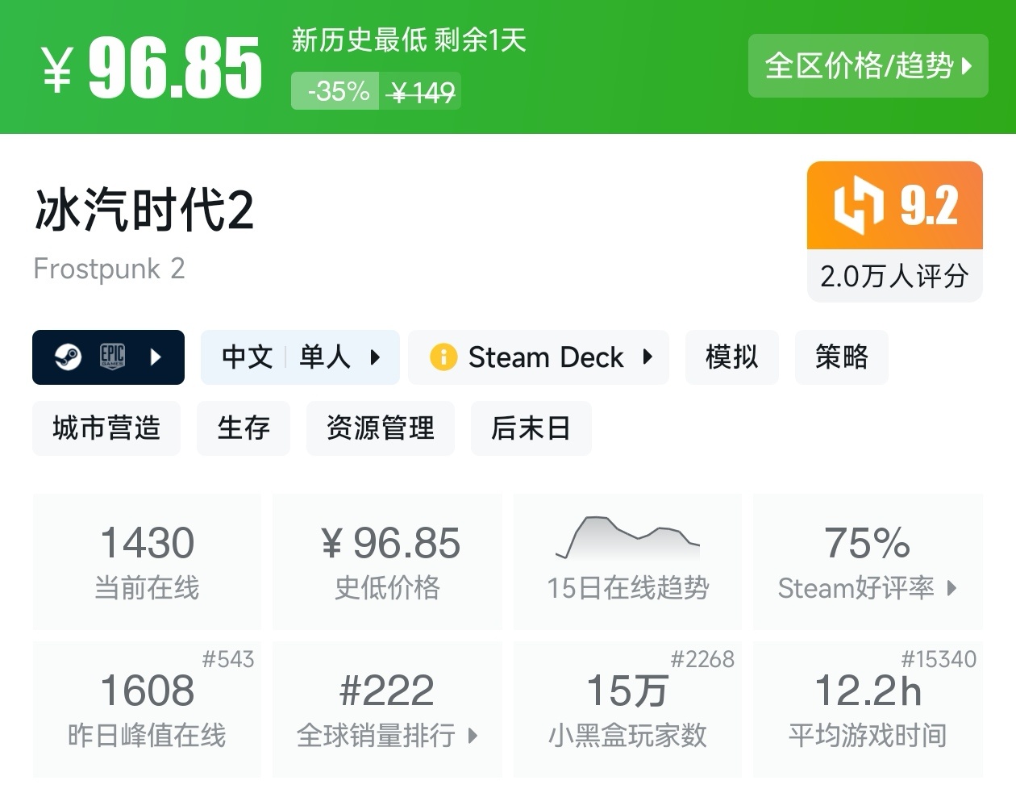Select the 城市营造 tag
Screen dimensions: 1016x793
106,428
